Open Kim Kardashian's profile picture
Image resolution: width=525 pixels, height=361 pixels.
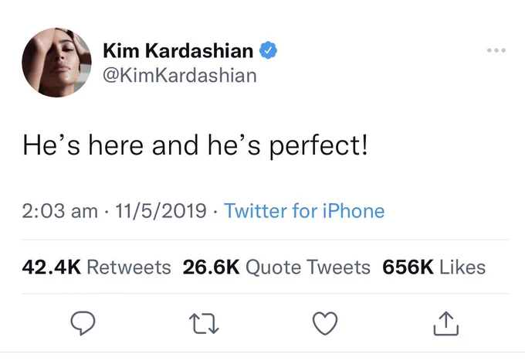pos(56,63)
